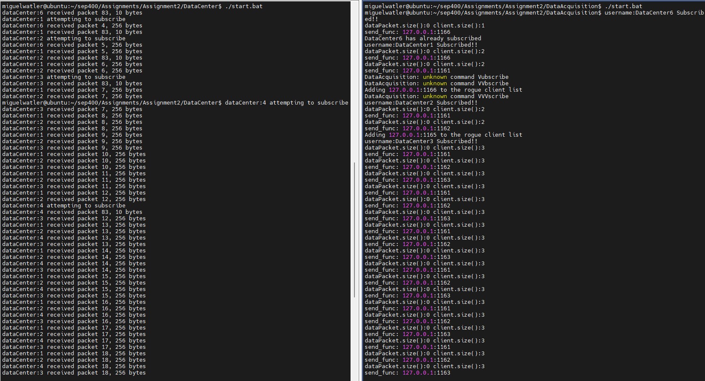Click line 'username:DataCenter3 Subscribed!!'

click(421, 141)
